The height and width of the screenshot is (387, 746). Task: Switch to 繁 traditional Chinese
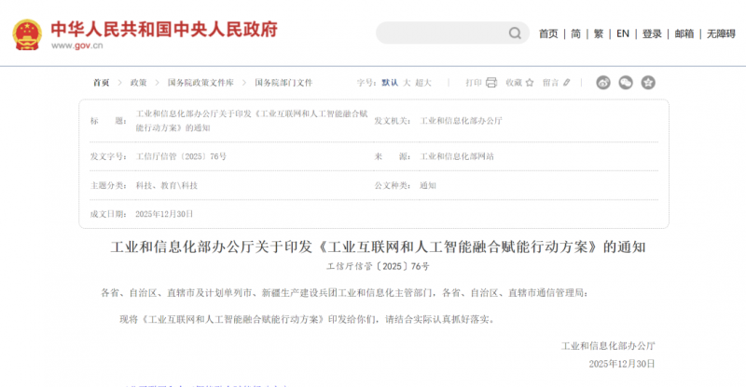coord(601,33)
